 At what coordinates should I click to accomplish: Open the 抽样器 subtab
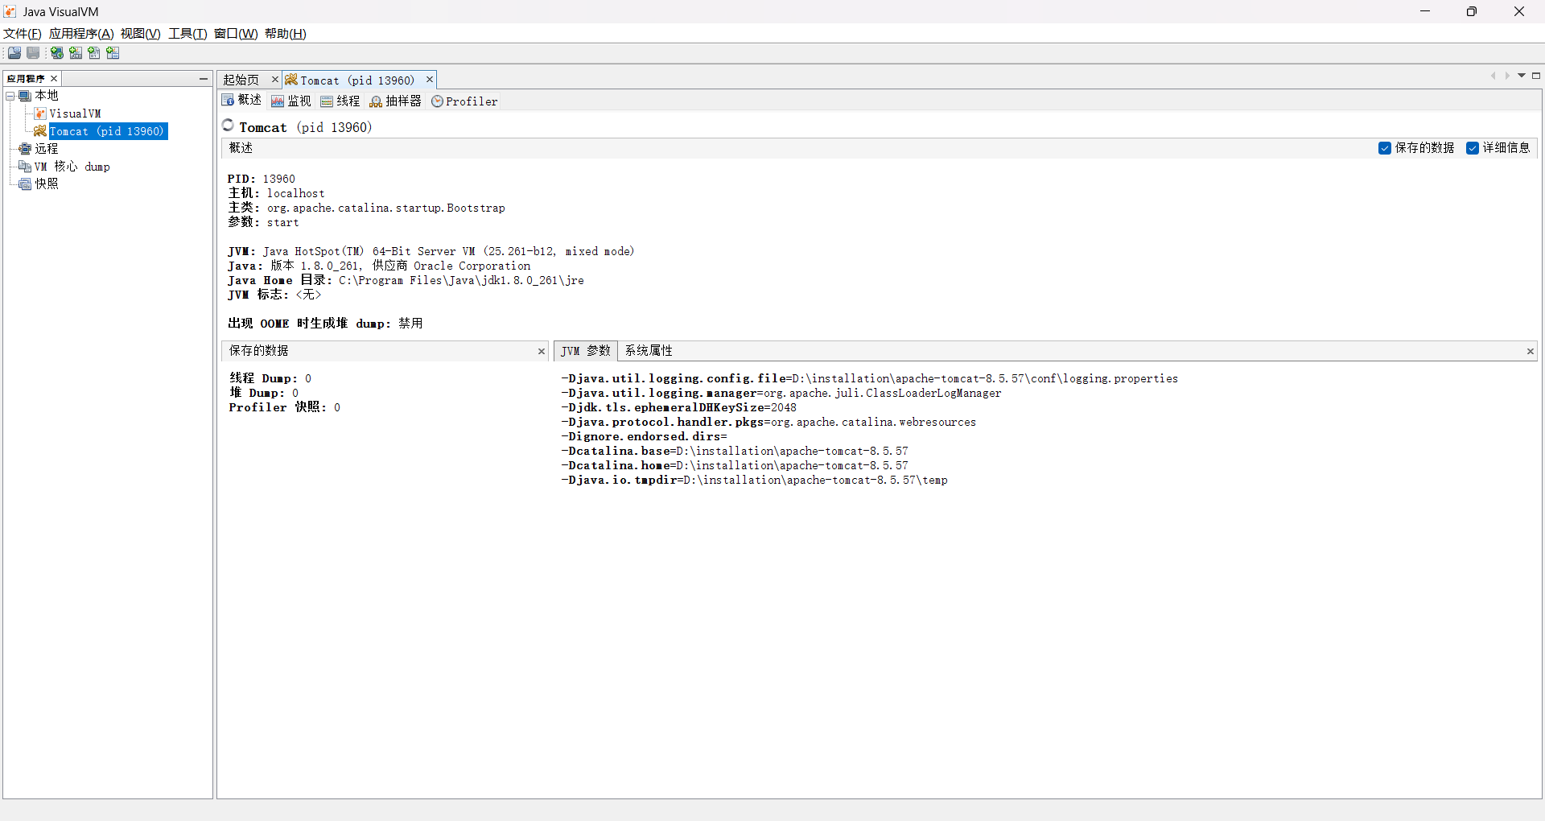click(395, 101)
